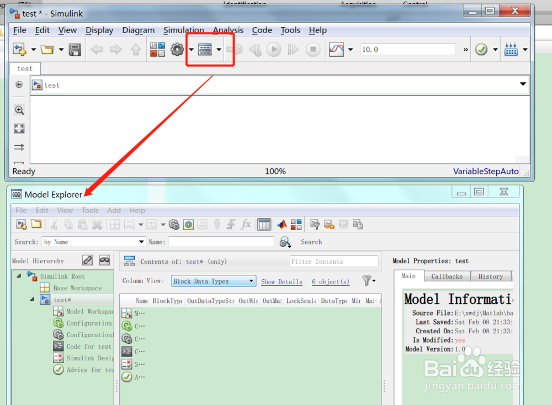Click the Filter Contents field
The width and height of the screenshot is (552, 405).
point(334,262)
